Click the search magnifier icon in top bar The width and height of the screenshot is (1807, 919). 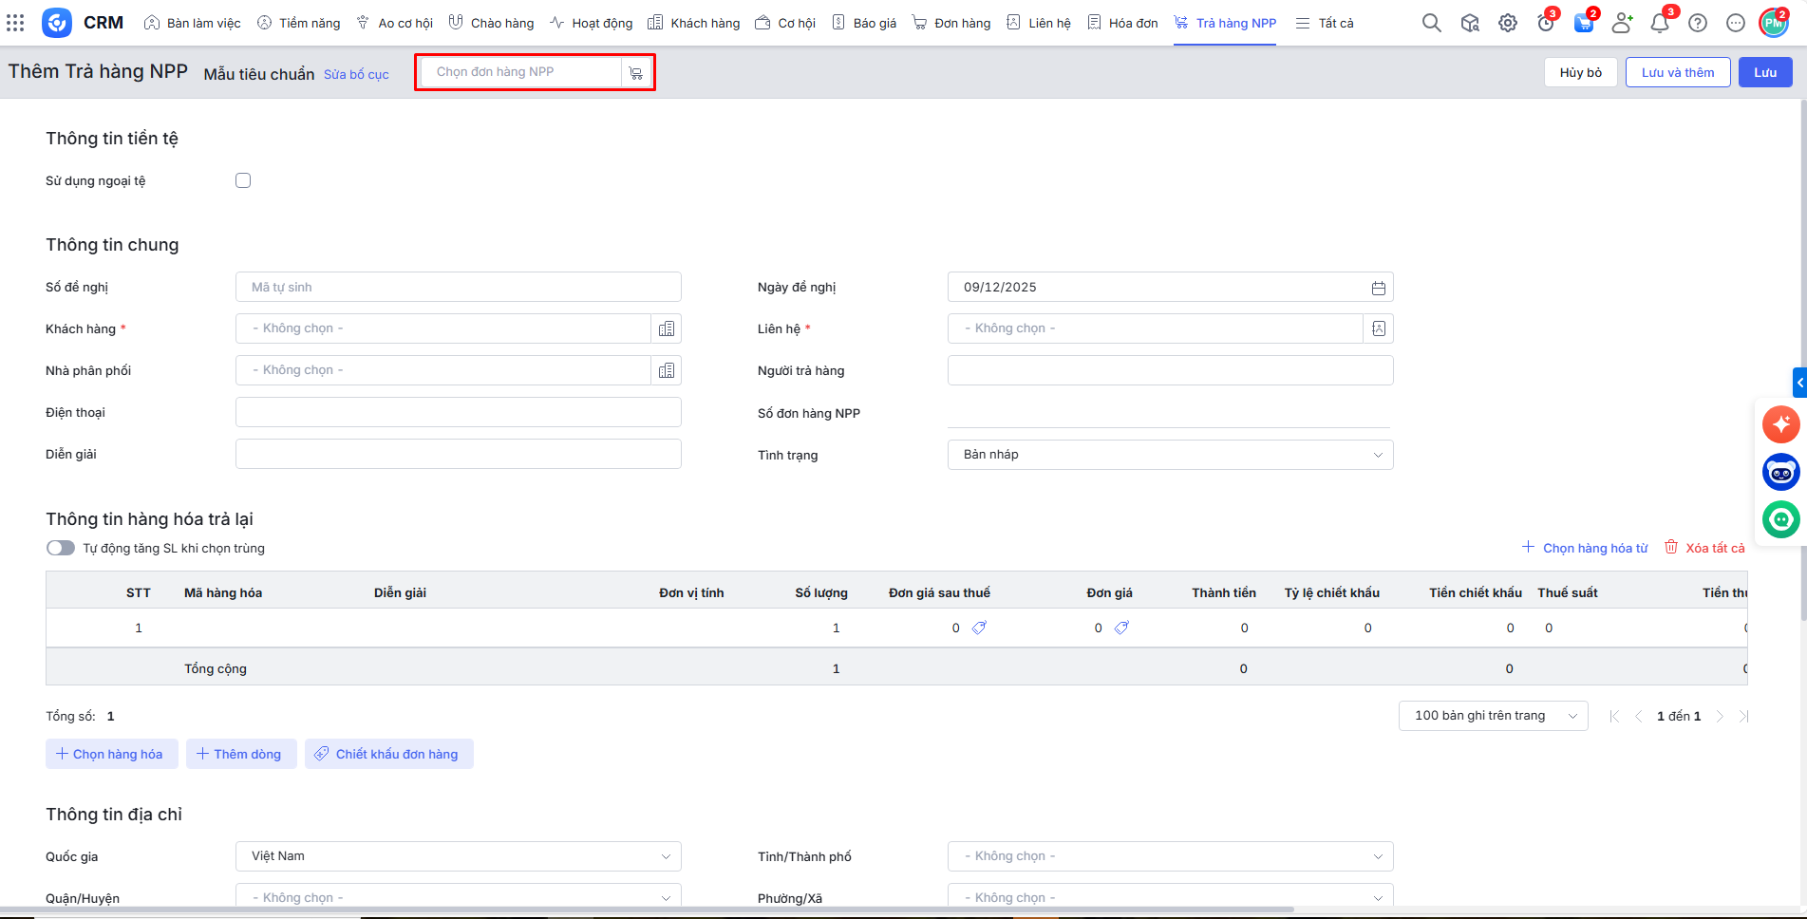[x=1431, y=23]
